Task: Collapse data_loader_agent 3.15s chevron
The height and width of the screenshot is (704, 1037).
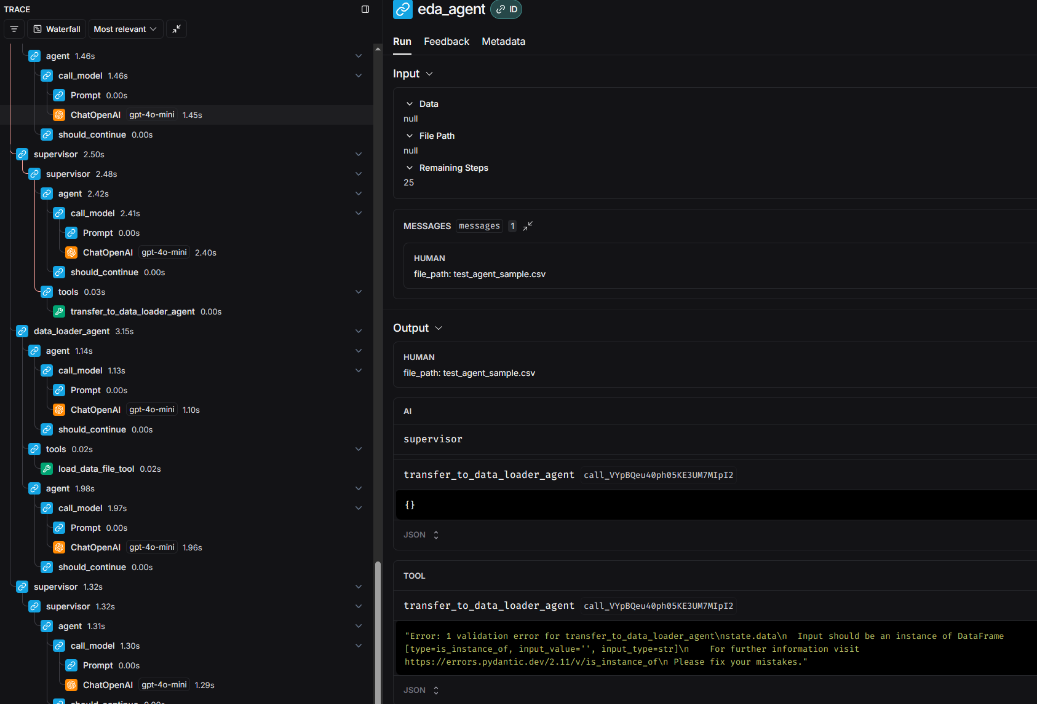Action: click(359, 331)
